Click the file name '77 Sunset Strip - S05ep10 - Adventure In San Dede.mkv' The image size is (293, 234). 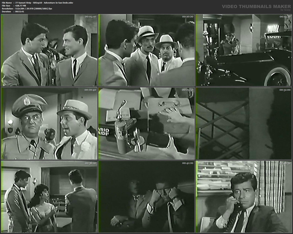(44, 3)
